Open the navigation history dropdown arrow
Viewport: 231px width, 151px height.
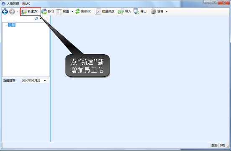point(17,11)
